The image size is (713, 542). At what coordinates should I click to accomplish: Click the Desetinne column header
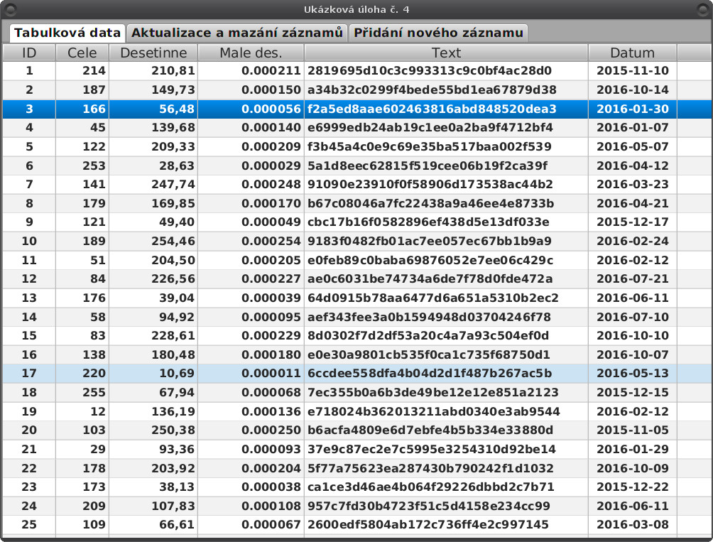[x=153, y=53]
